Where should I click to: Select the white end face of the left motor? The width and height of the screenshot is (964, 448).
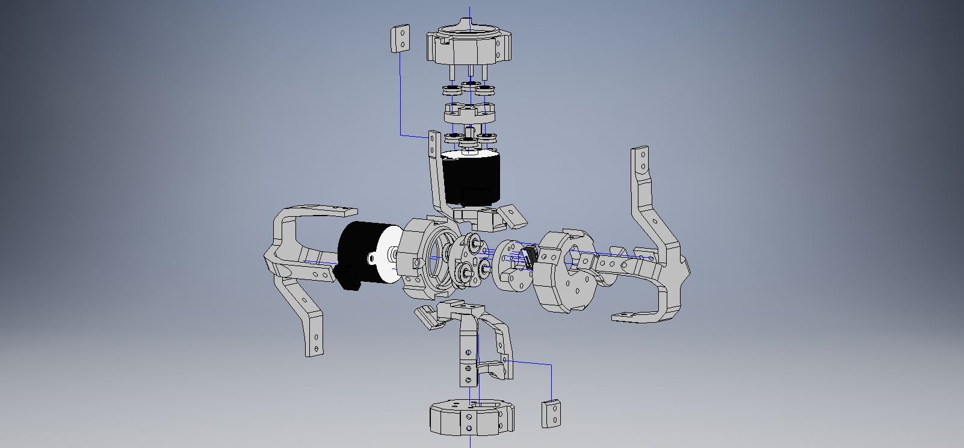pos(389,255)
